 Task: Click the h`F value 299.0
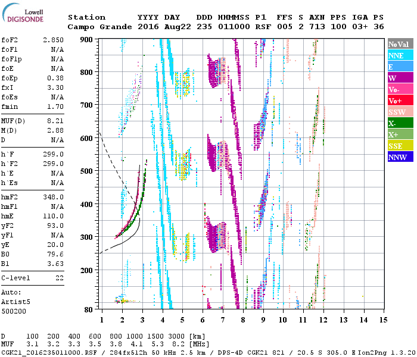tap(53, 154)
